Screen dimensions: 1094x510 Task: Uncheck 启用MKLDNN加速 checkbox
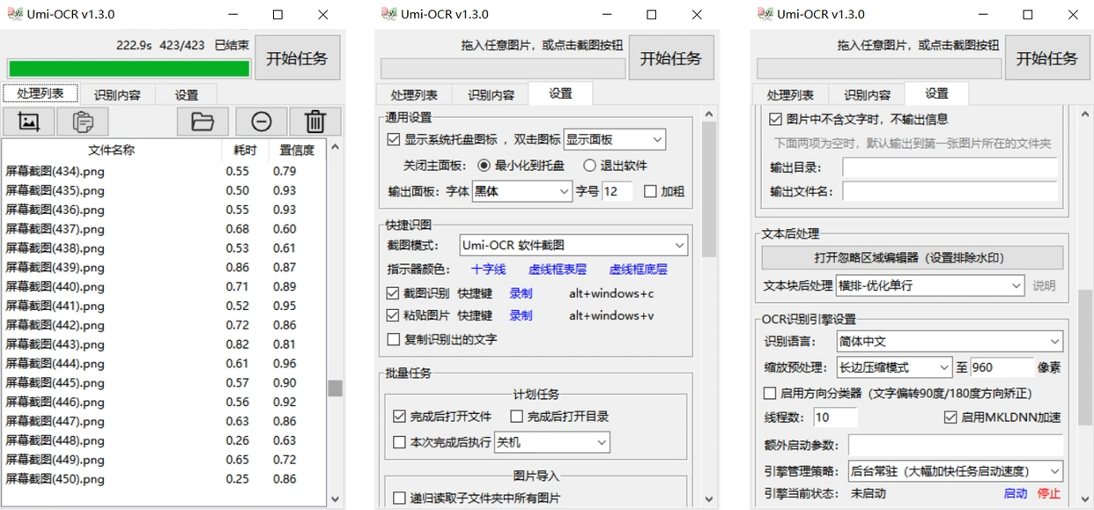point(950,418)
